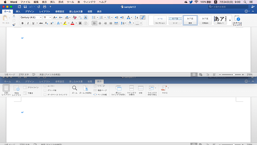The height and width of the screenshot is (145, 257).
Task: Open New Window button in lower ribbon
Action: [118, 90]
